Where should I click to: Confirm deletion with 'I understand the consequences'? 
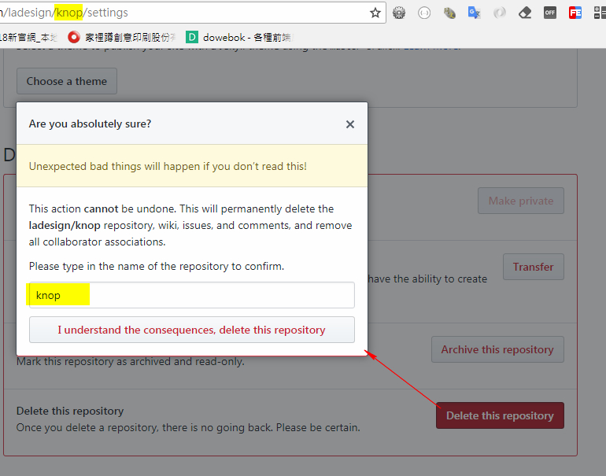click(x=192, y=330)
